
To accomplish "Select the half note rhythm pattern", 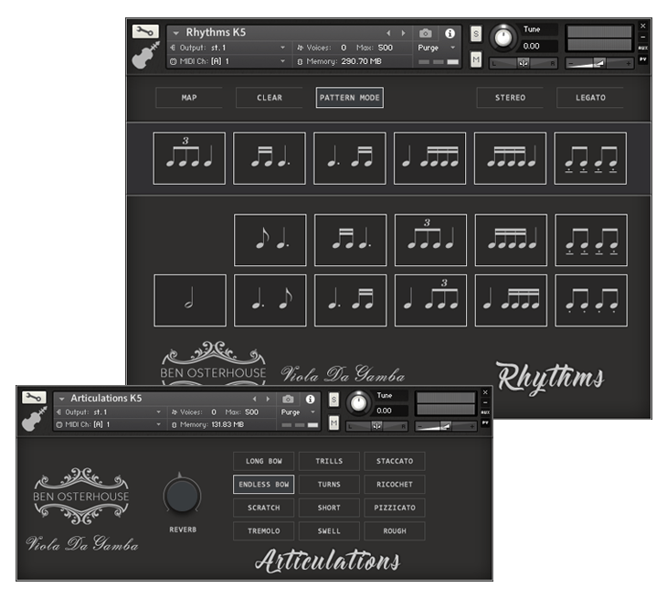I will coord(189,300).
